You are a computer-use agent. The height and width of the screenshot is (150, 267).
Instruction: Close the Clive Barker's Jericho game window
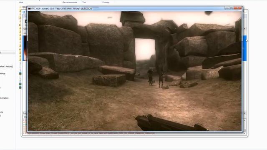[238, 8]
